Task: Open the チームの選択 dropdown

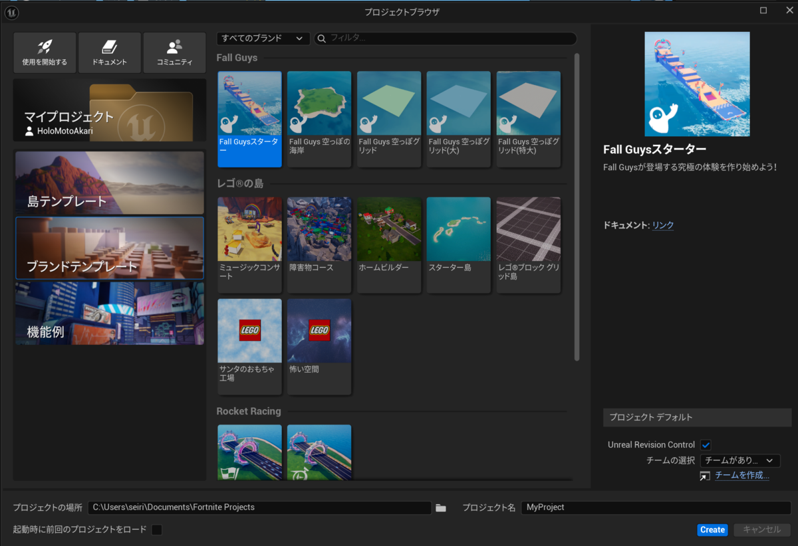Action: pos(740,460)
